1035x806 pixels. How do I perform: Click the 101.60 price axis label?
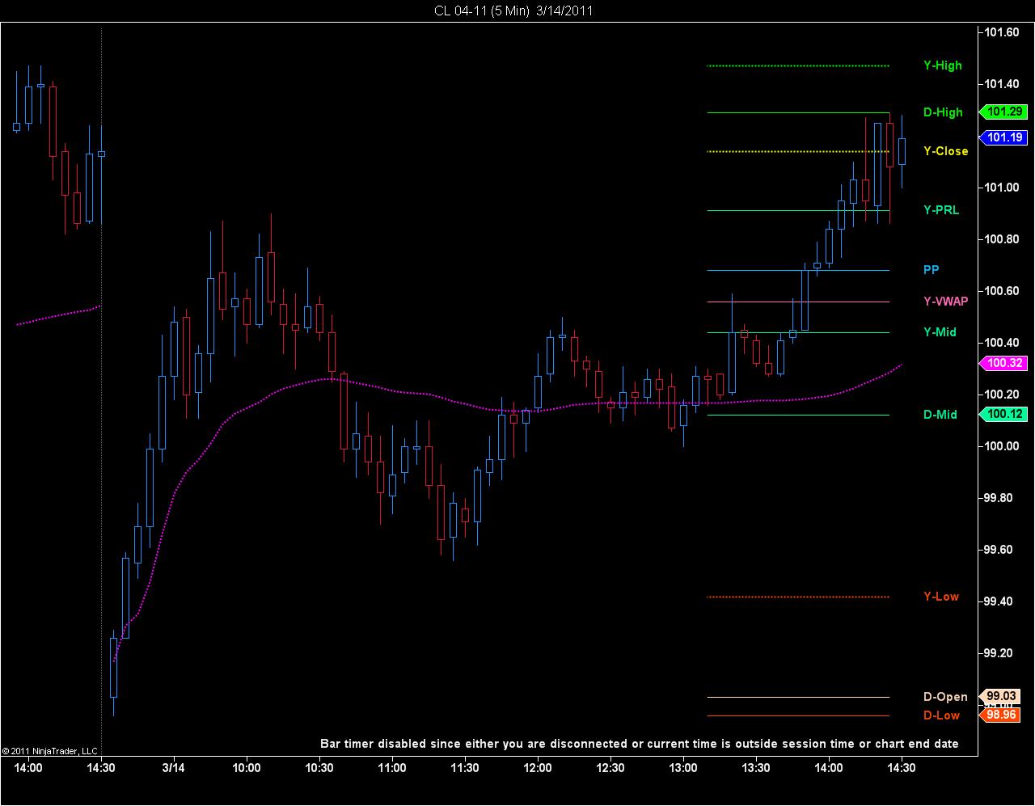coord(1002,32)
